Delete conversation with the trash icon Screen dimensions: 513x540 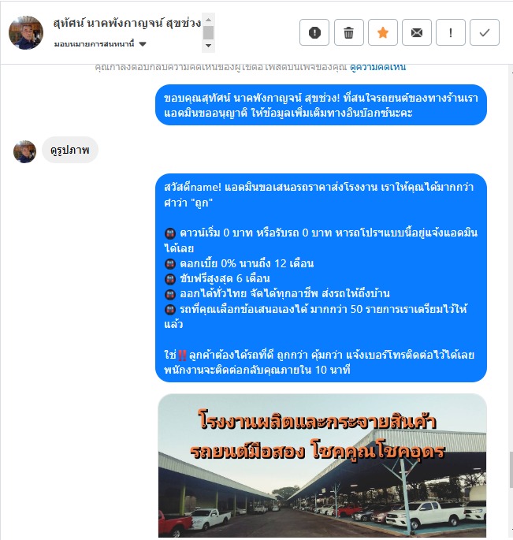coord(348,32)
